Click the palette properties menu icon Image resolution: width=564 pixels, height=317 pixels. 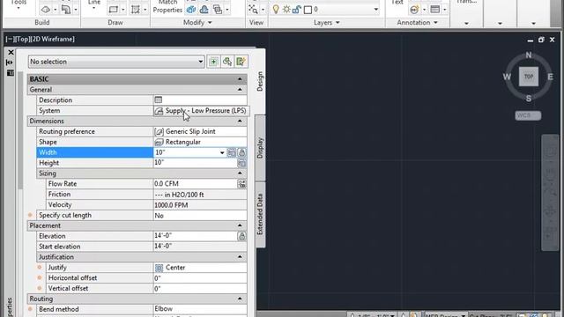click(10, 73)
